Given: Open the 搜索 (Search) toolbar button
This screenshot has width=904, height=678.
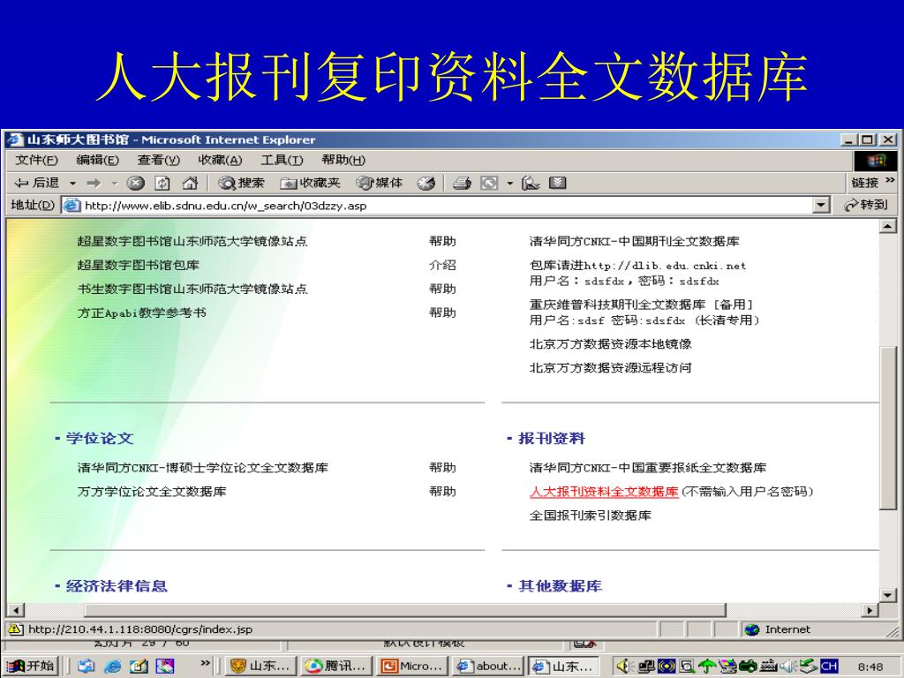Looking at the screenshot, I should coord(241,184).
